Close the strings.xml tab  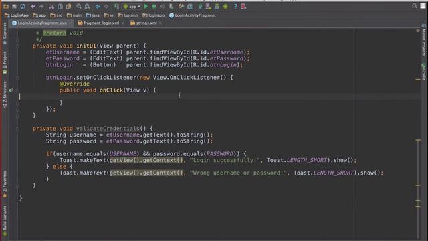click(160, 23)
